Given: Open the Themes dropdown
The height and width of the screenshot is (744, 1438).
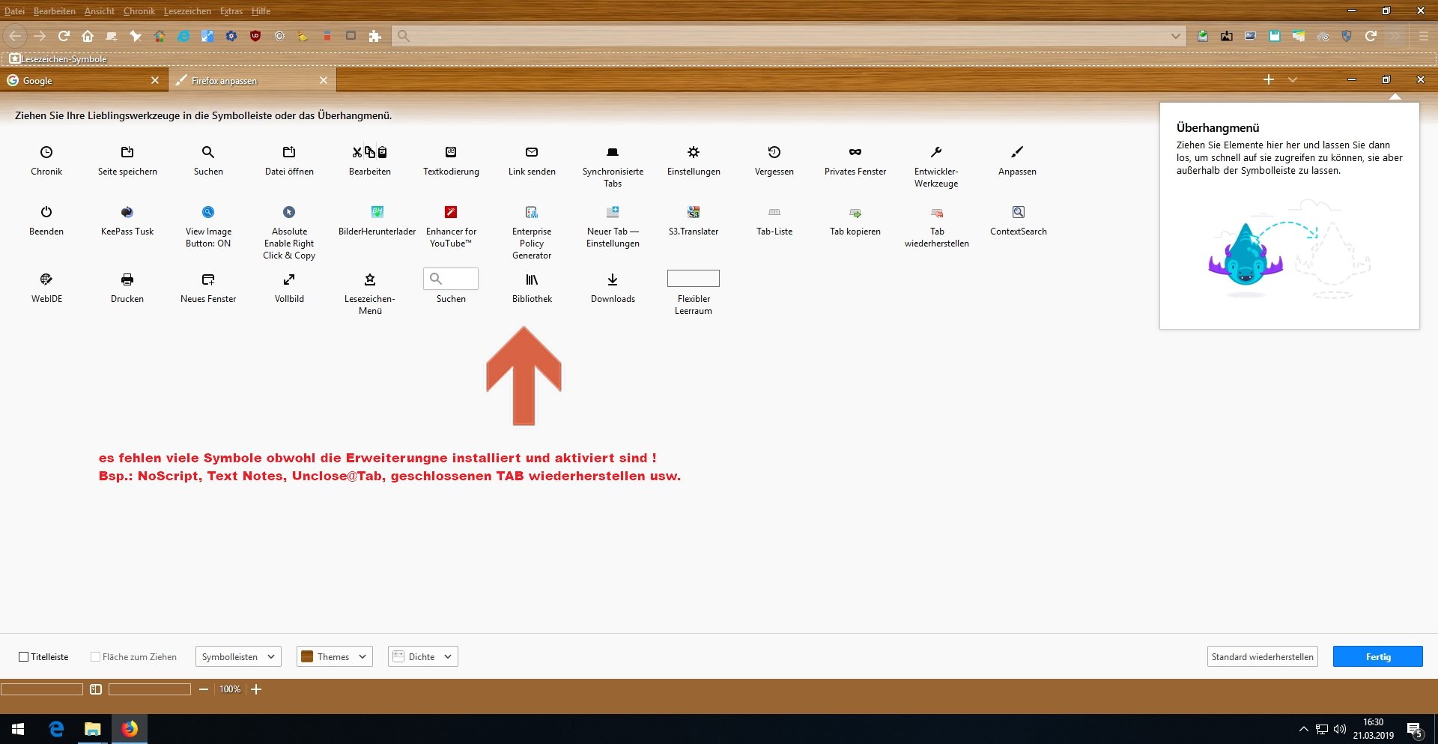Looking at the screenshot, I should tap(335, 657).
